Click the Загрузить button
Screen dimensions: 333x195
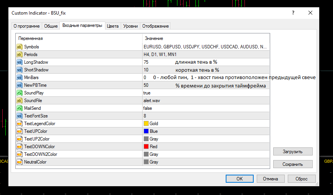(293, 152)
